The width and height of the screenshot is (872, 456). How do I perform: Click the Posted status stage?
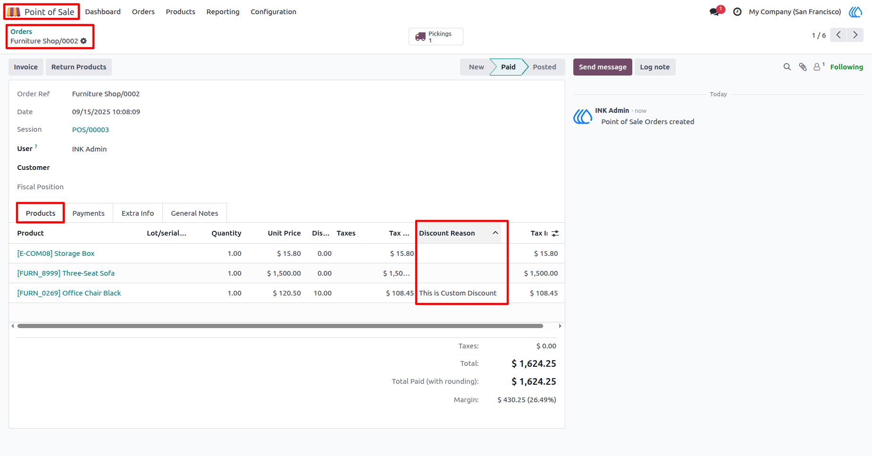(545, 67)
